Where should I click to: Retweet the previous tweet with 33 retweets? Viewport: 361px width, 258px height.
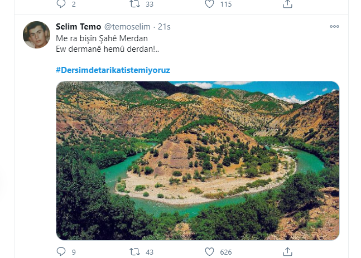tap(134, 4)
